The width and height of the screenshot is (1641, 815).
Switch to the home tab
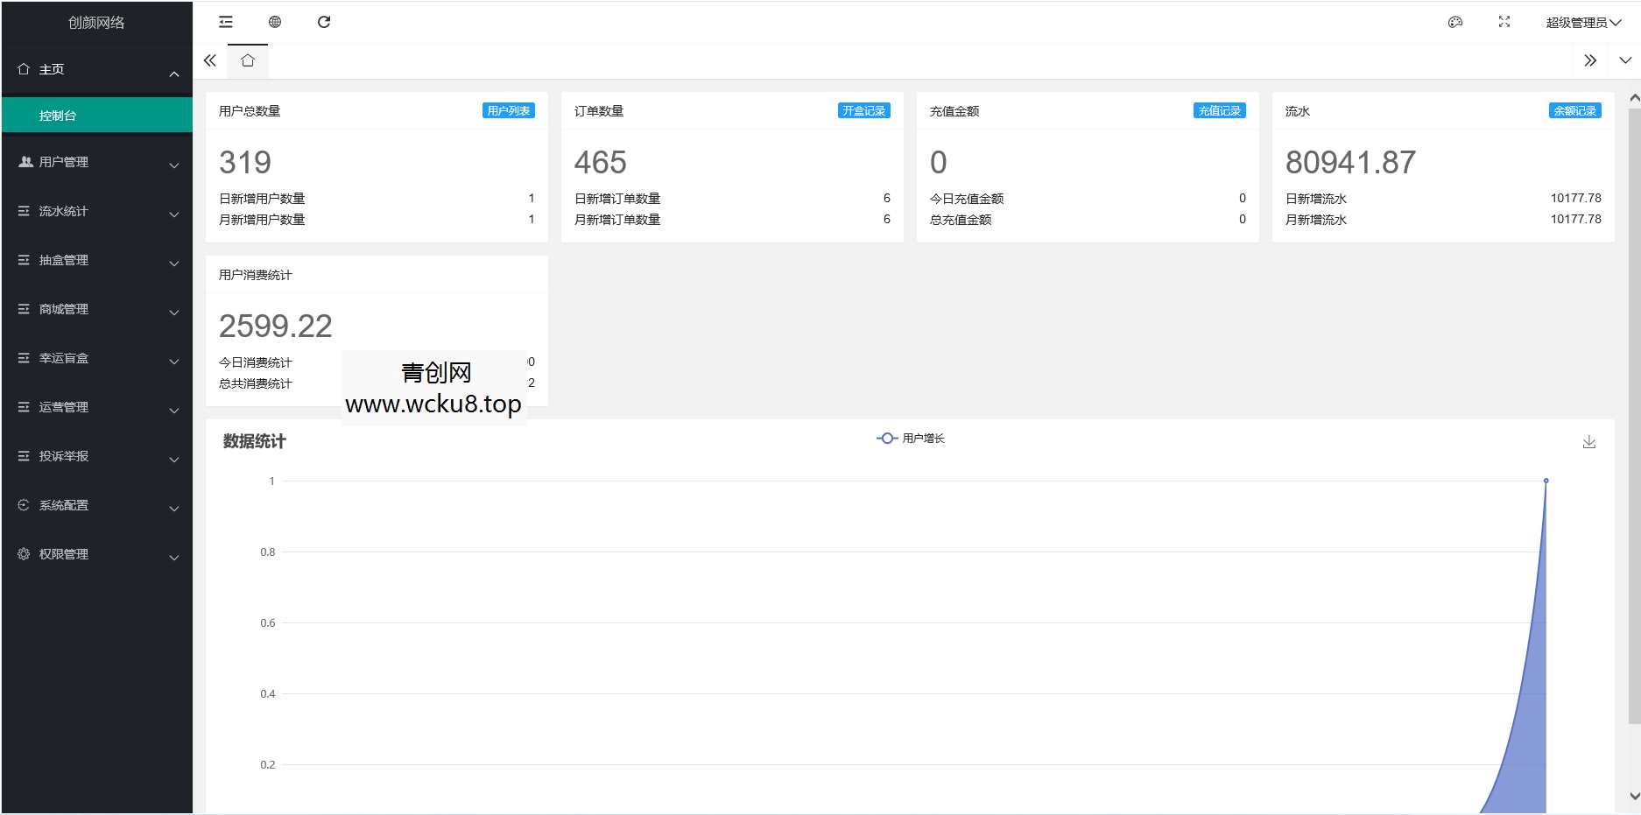[x=248, y=60]
